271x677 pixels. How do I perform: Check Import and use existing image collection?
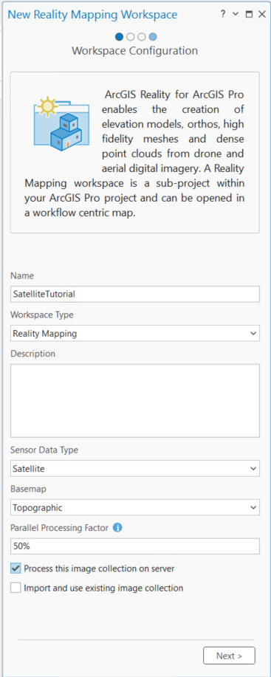[x=16, y=588]
